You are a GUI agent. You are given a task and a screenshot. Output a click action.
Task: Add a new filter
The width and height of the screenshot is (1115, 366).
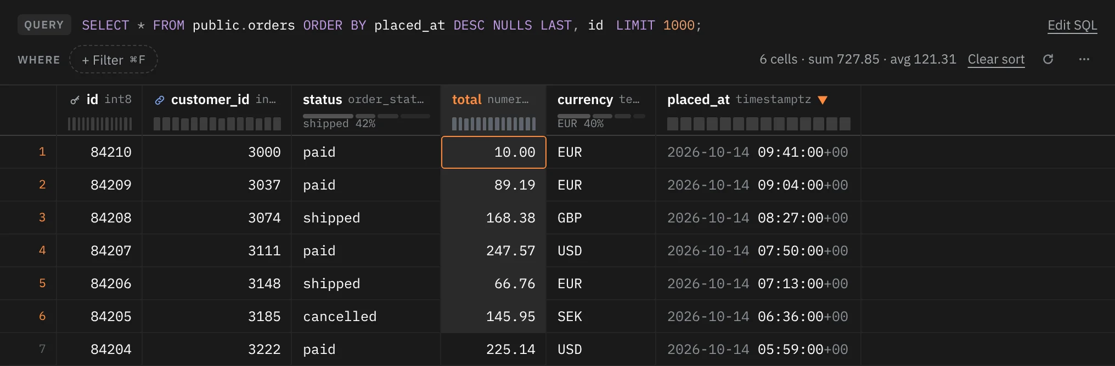[114, 60]
